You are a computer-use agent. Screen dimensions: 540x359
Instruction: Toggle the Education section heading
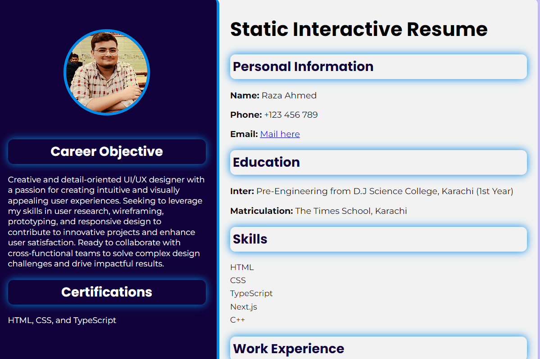pyautogui.click(x=378, y=162)
